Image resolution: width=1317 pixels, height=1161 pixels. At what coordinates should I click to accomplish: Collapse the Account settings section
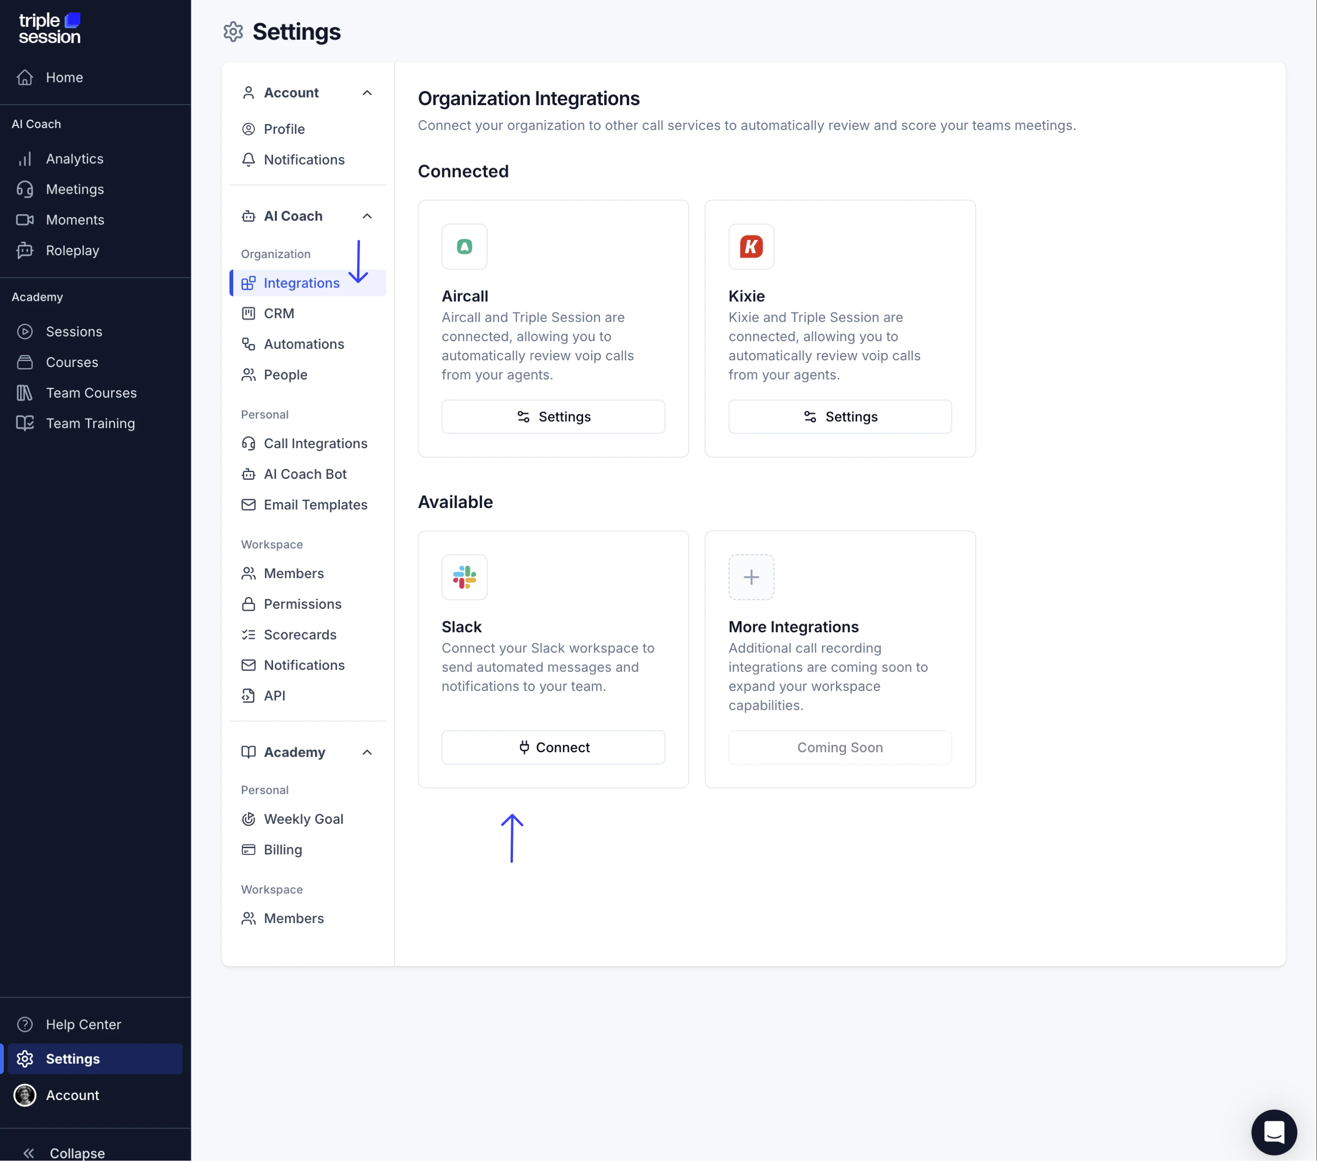point(367,94)
